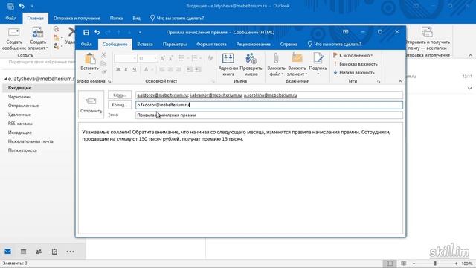Click the Copy icon in clipboard group
Screen dimensions: 476x268
pyautogui.click(x=103, y=63)
